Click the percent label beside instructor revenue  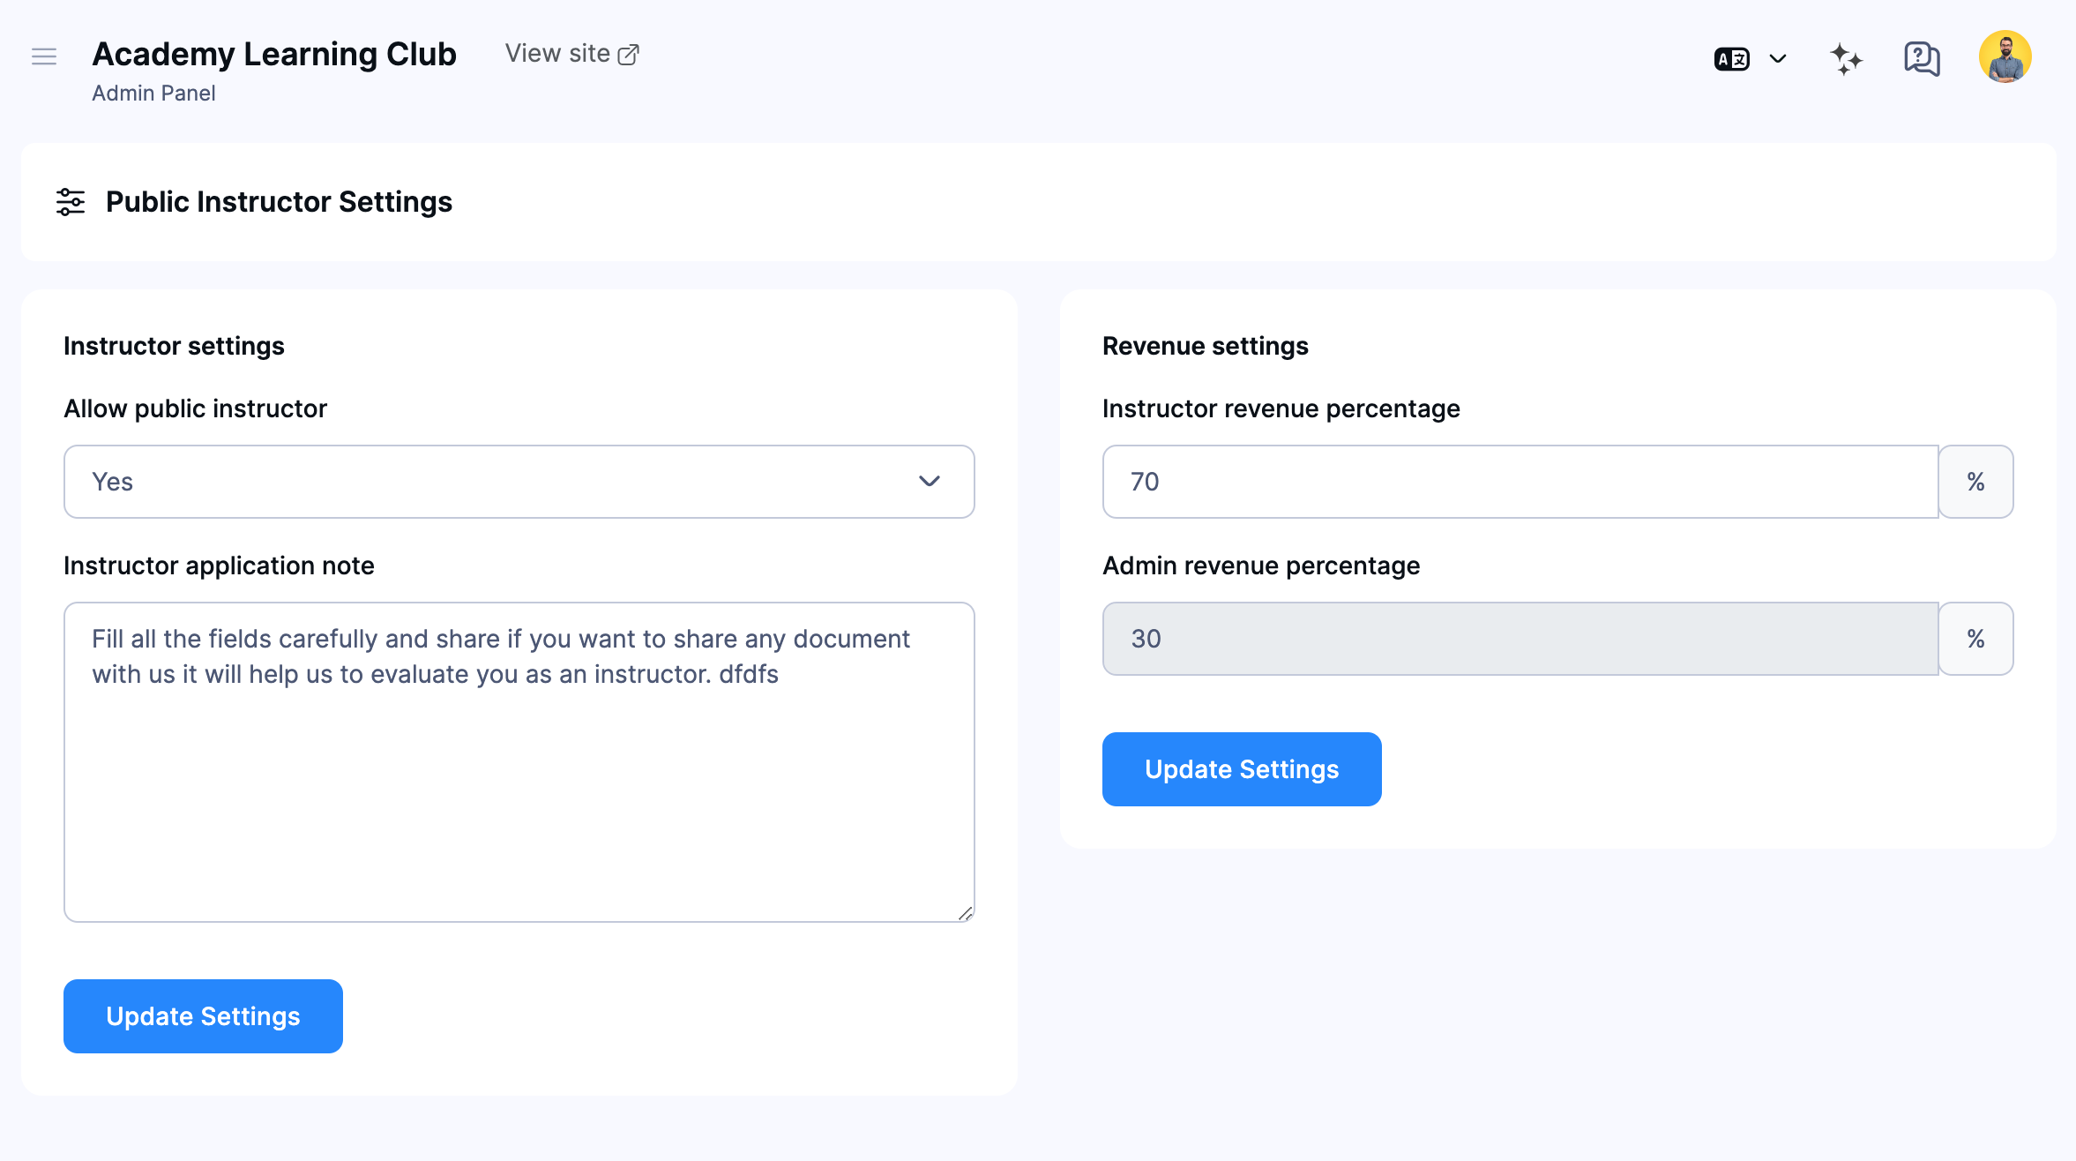pos(1975,482)
